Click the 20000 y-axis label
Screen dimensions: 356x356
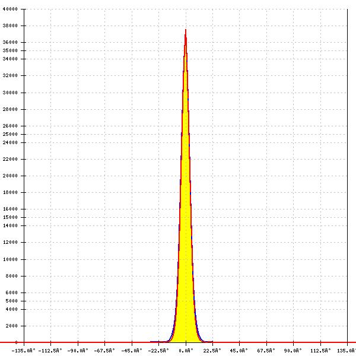10,176
